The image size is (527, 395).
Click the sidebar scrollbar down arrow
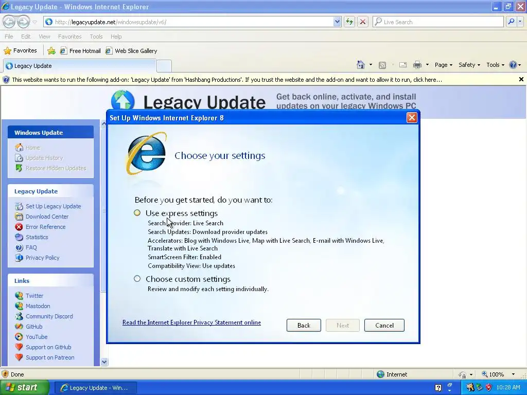pyautogui.click(x=104, y=362)
